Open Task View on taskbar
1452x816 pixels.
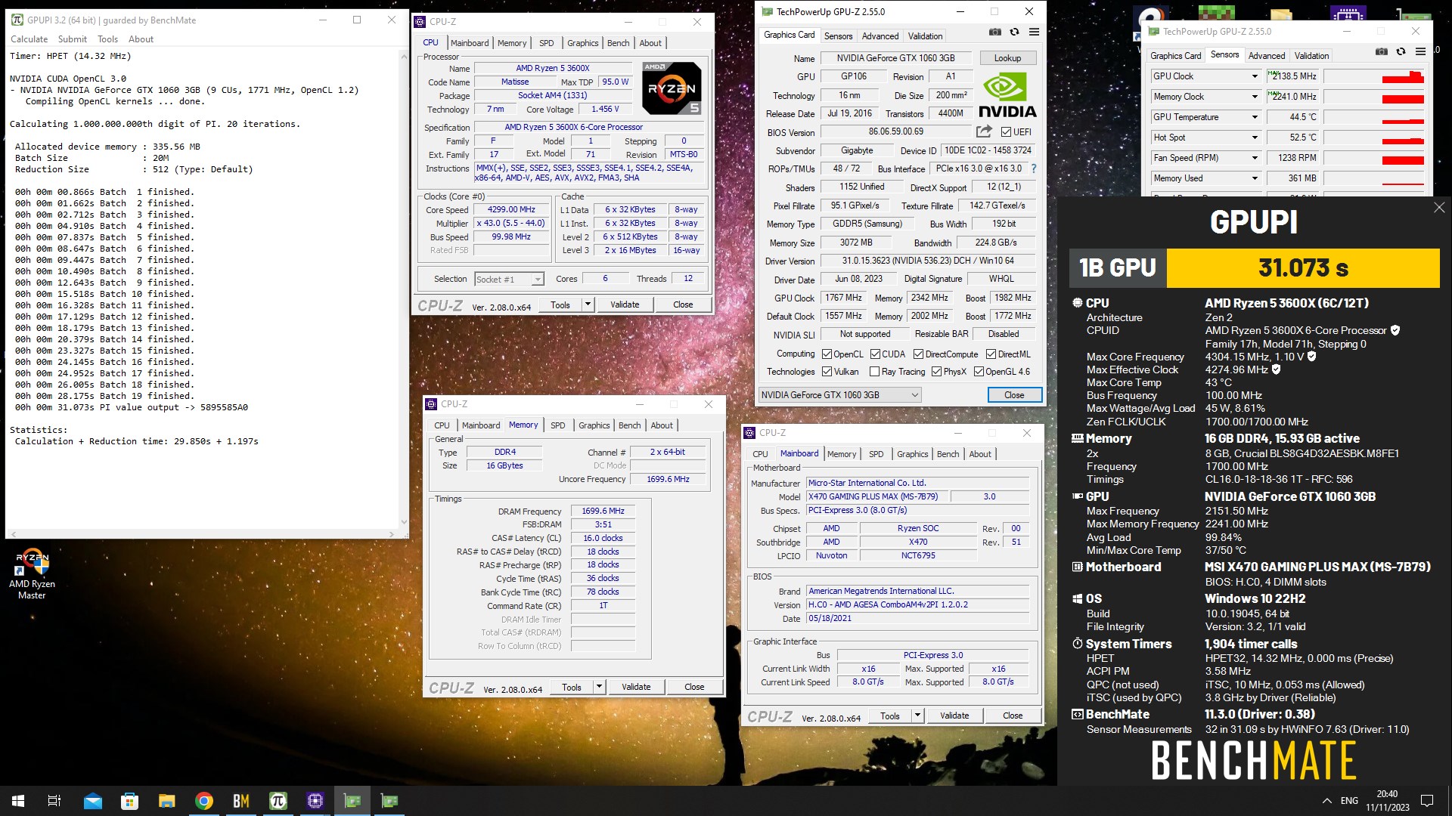pos(54,801)
